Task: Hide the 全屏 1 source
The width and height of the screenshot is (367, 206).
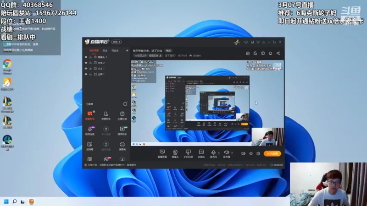Action: click(86, 74)
